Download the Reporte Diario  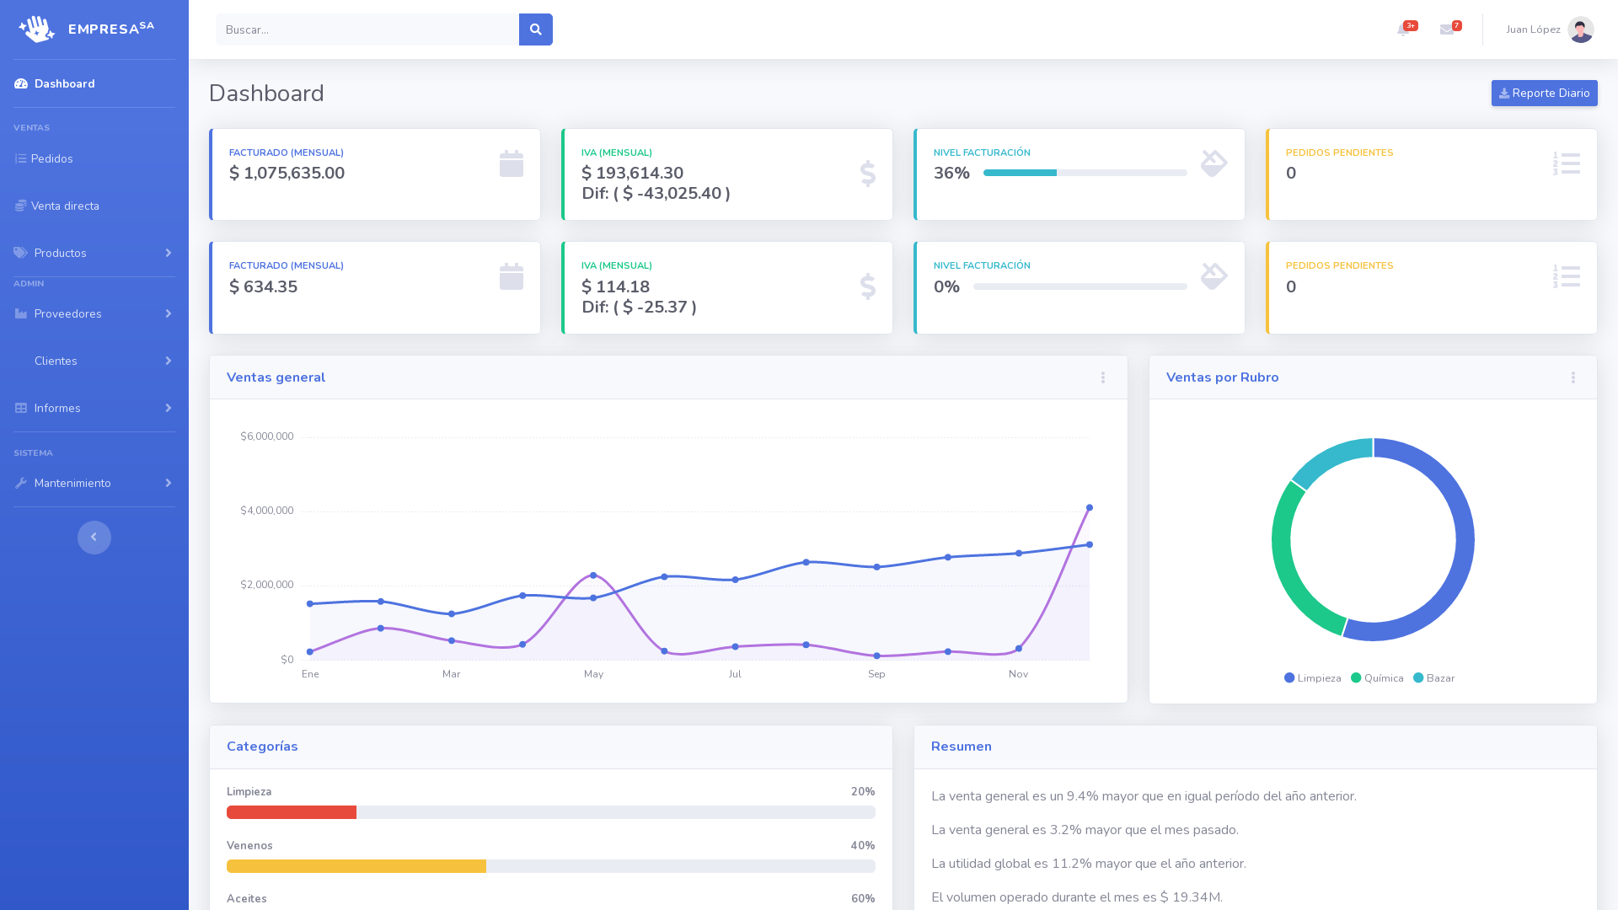pos(1544,94)
